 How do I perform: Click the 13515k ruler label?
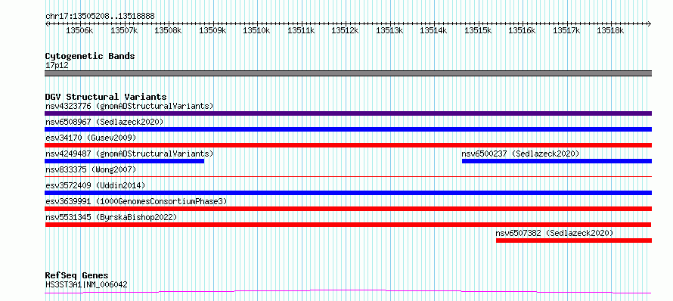pyautogui.click(x=478, y=30)
